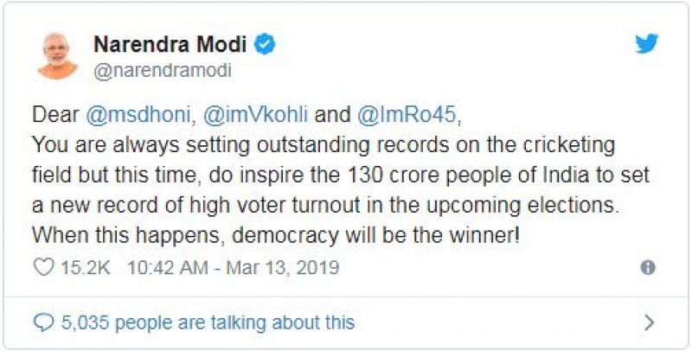Screen dimensions: 692x351
Task: Like the tweet with the heart icon
Action: (x=42, y=268)
